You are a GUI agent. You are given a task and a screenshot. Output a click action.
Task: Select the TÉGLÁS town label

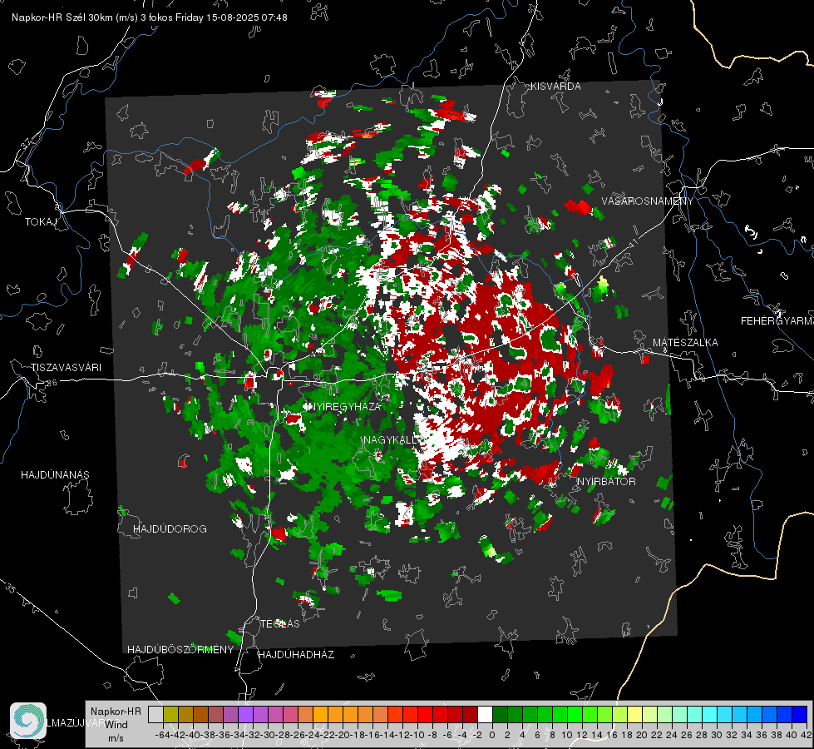280,623
